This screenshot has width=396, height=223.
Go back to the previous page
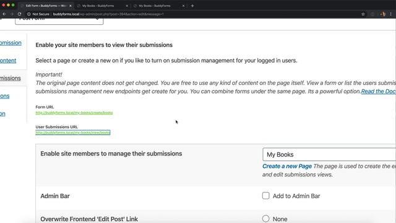(x=4, y=14)
